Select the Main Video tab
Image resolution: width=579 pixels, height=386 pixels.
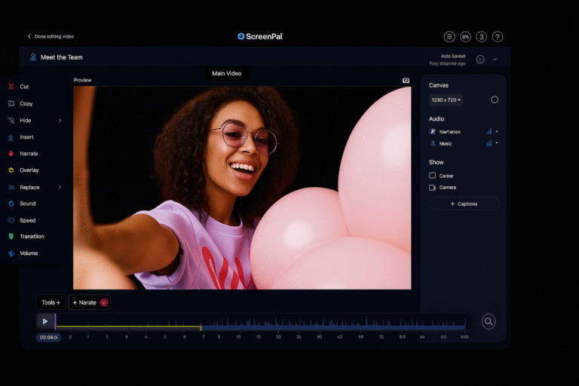pyautogui.click(x=227, y=74)
